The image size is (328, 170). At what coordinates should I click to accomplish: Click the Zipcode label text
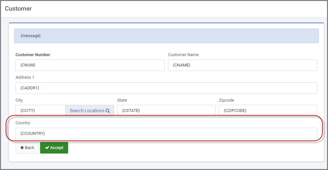tap(226, 100)
